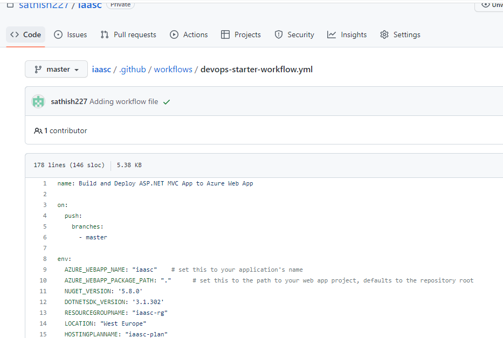Go to the Actions tab
Screen dimensions: 503x338
189,35
